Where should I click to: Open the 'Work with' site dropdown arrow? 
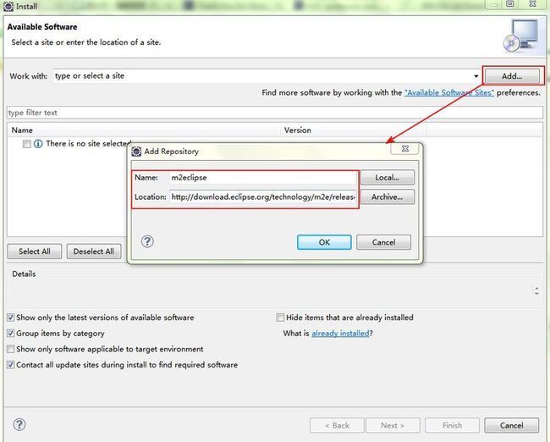476,76
